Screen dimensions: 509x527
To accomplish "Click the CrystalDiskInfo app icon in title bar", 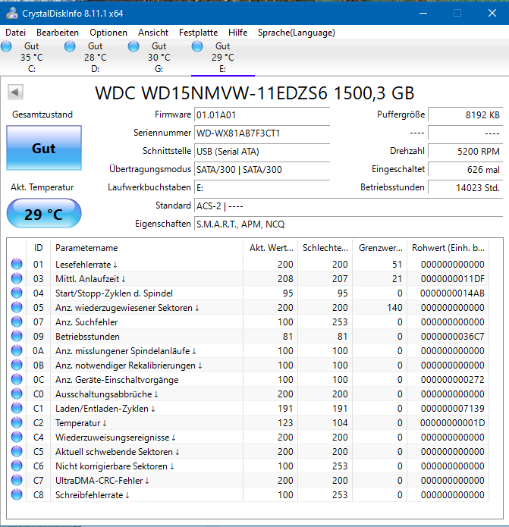I will point(12,13).
